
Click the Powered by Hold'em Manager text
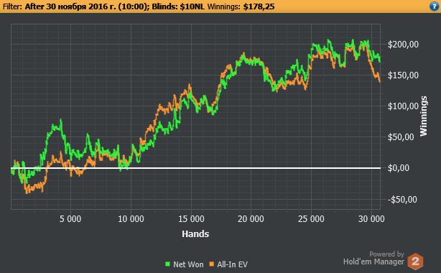(373, 258)
